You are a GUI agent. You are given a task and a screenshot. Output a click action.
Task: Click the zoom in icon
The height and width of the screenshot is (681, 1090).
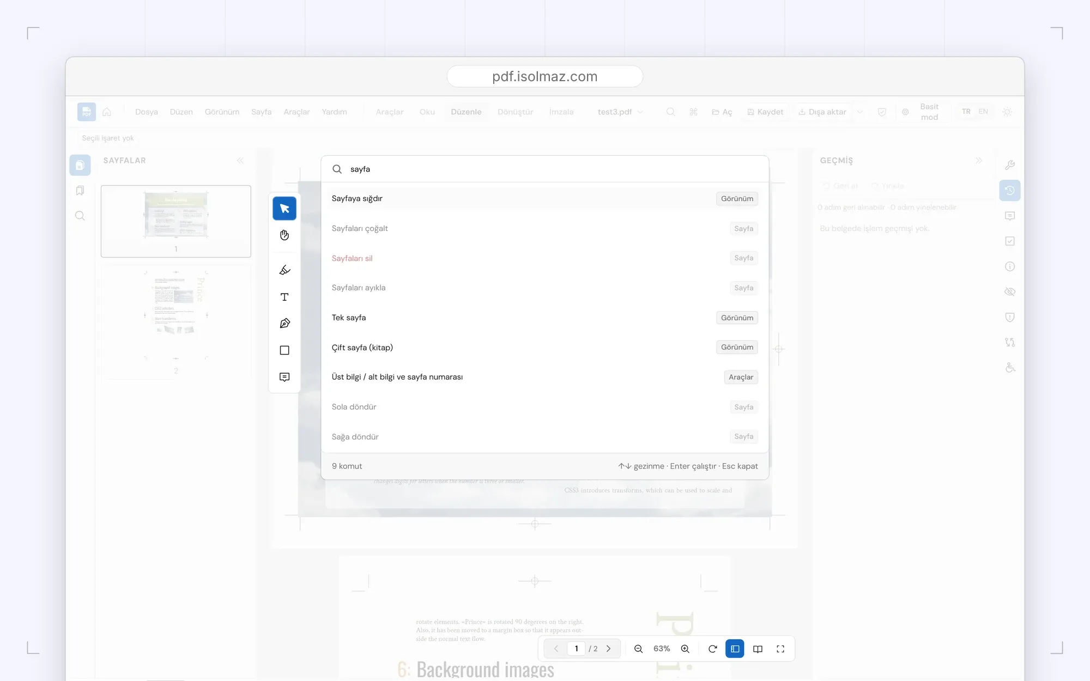click(x=685, y=649)
